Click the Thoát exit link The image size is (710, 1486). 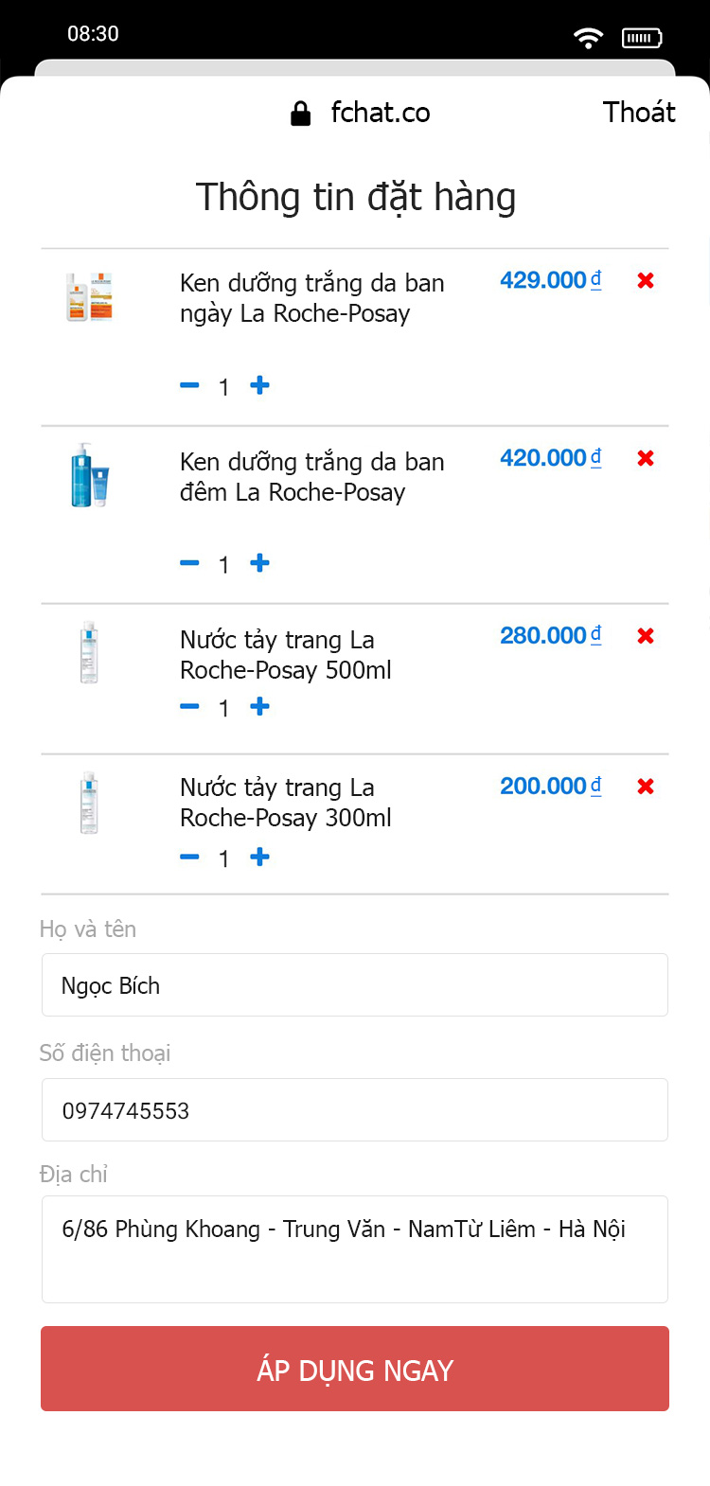[x=639, y=113]
